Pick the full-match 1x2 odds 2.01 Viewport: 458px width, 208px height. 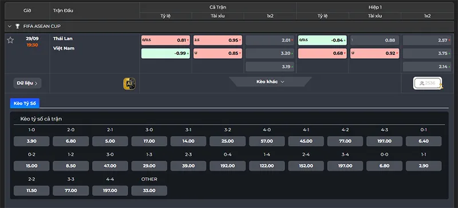tap(270, 40)
